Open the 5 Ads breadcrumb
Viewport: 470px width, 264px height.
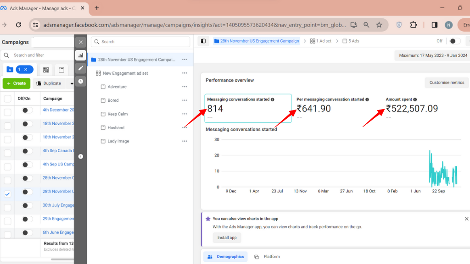(351, 41)
